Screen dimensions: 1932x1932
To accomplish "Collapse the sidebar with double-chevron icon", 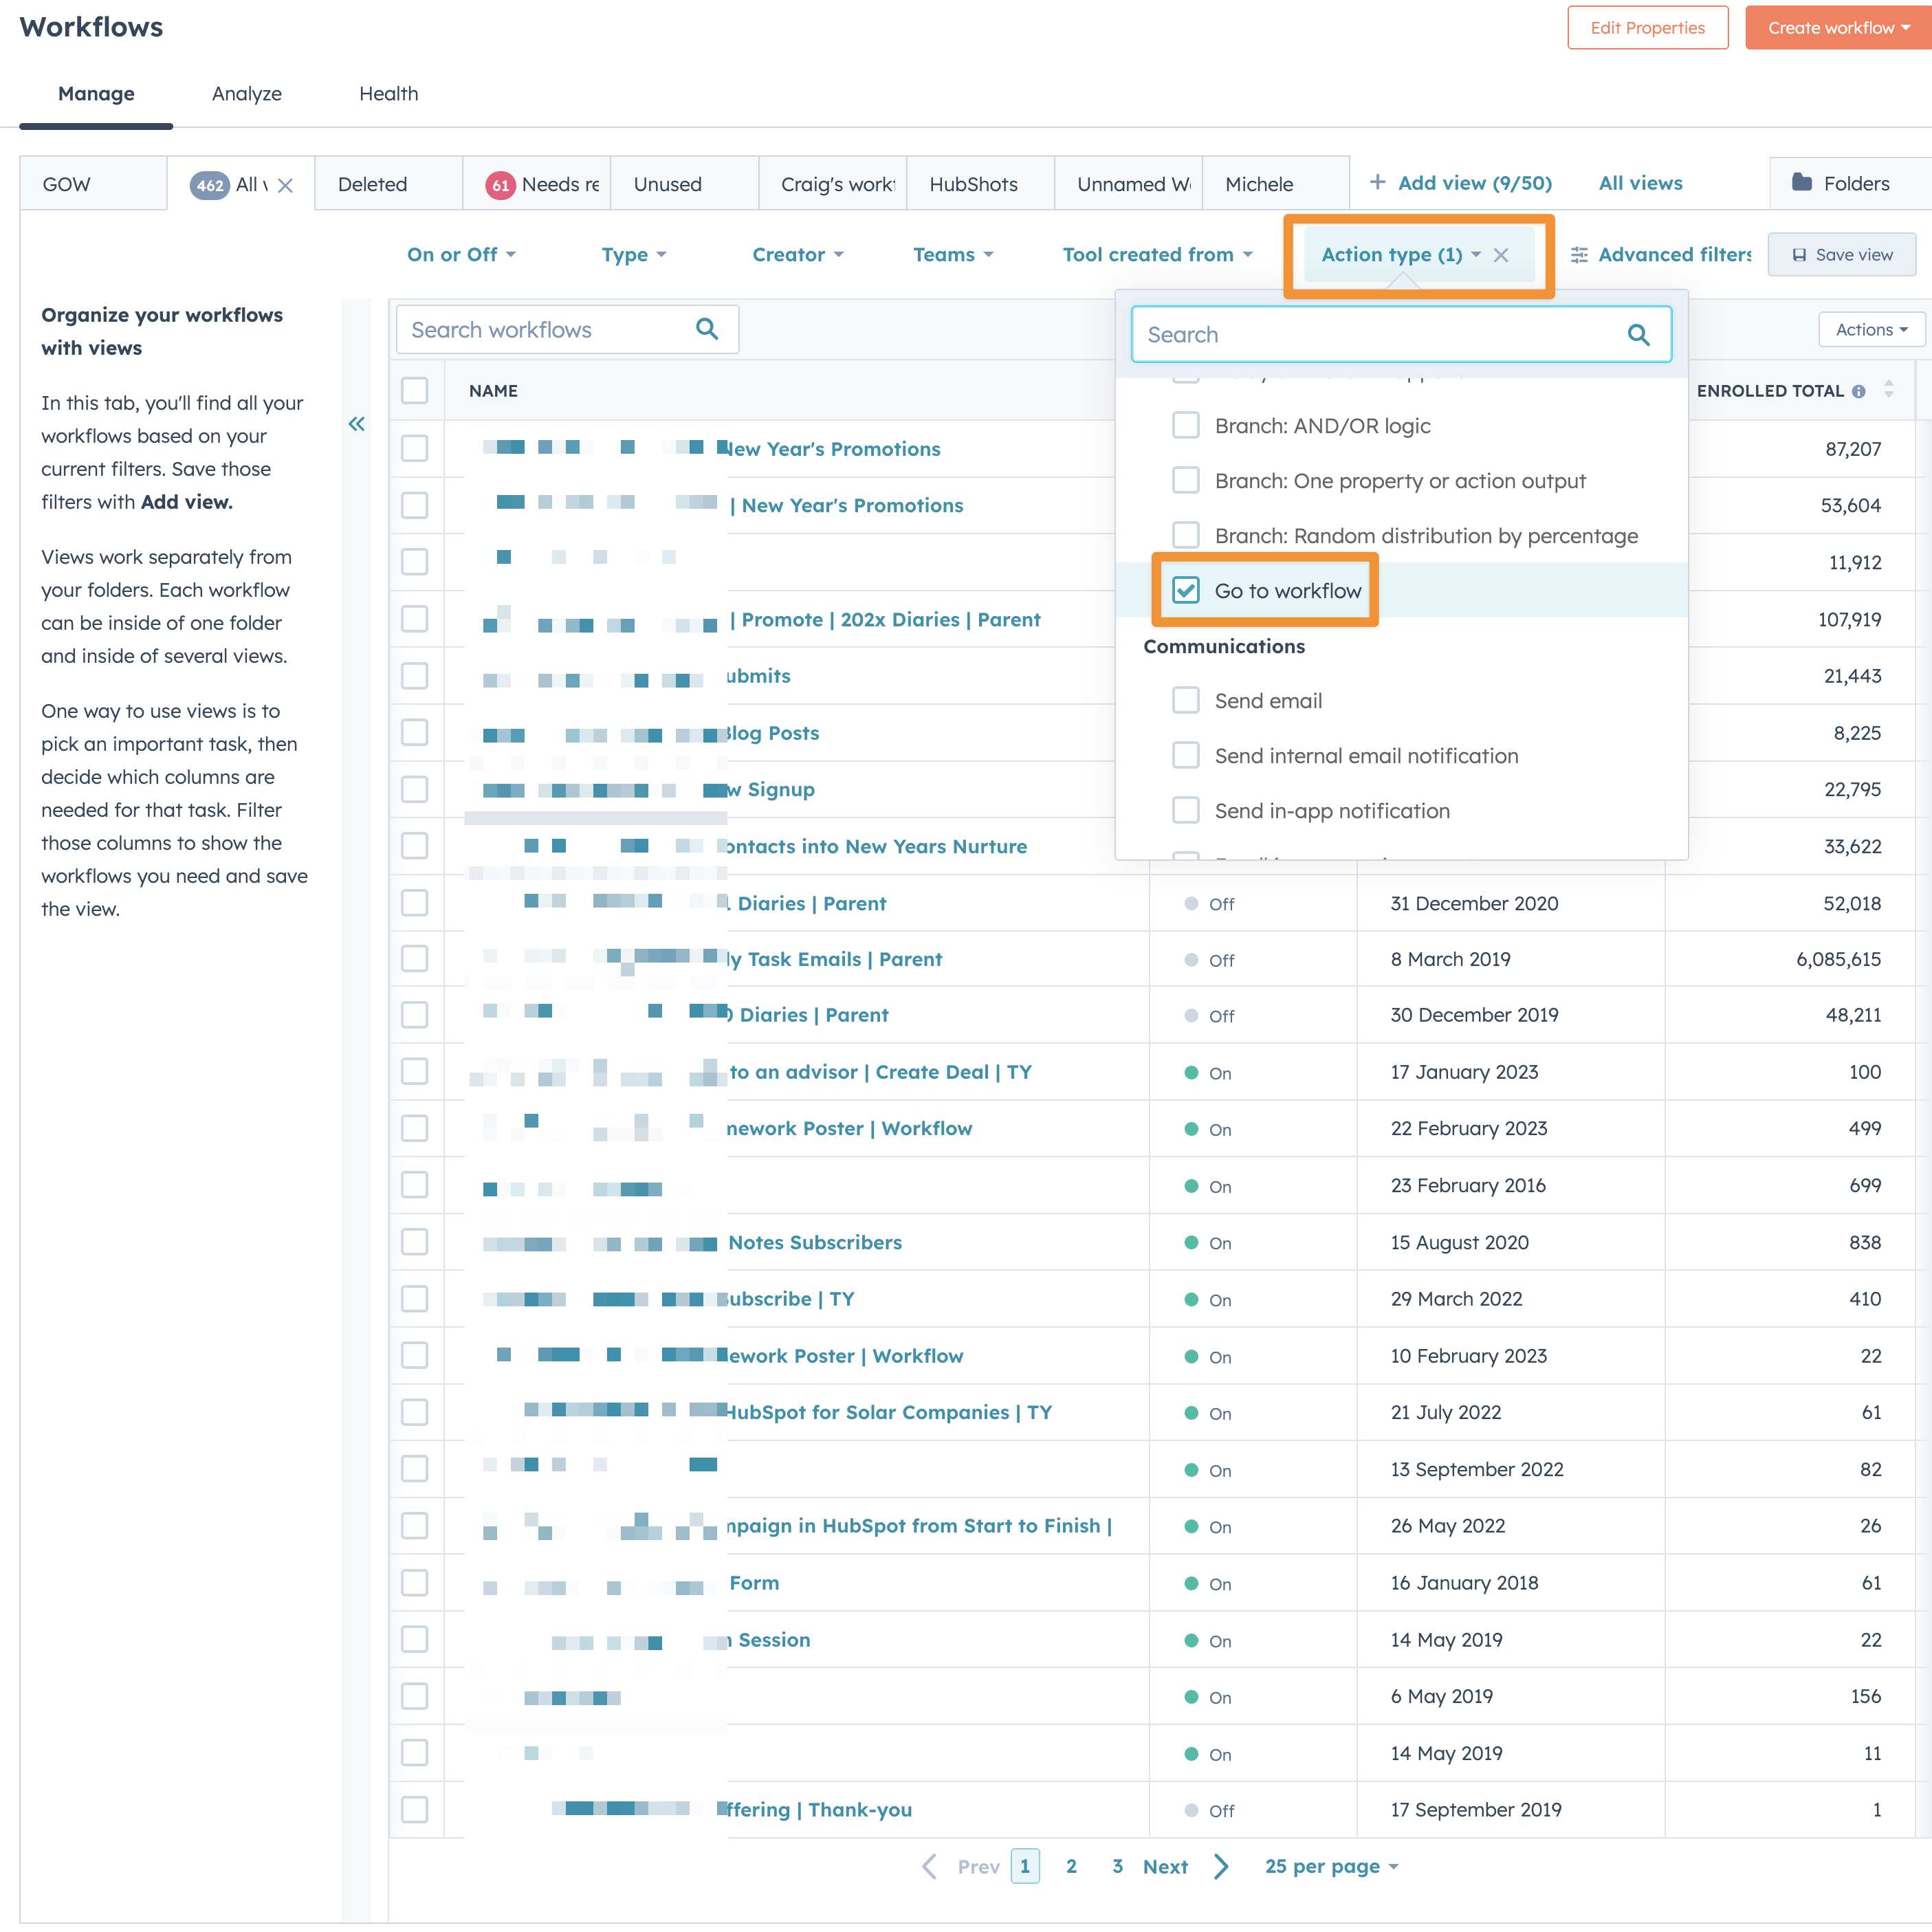I will pos(356,424).
